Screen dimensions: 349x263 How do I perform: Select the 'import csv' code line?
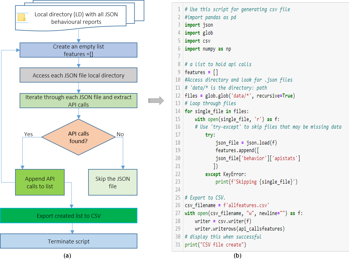point(197,41)
